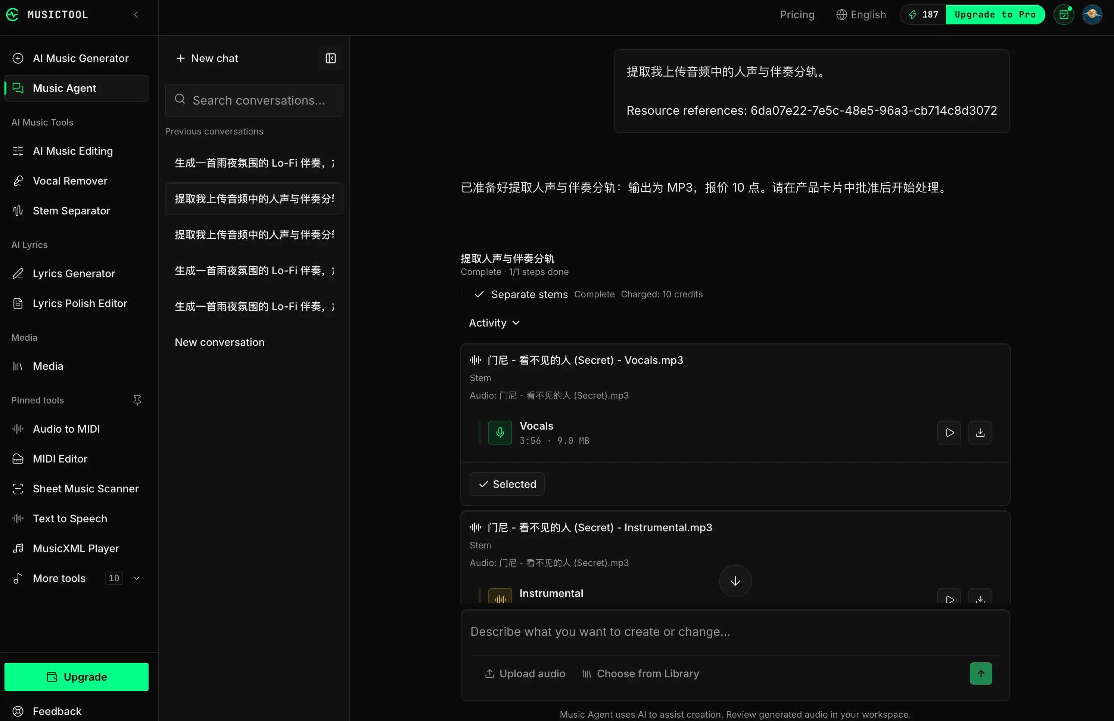Click the green Vocals microphone icon
The image size is (1114, 721).
[x=500, y=433]
